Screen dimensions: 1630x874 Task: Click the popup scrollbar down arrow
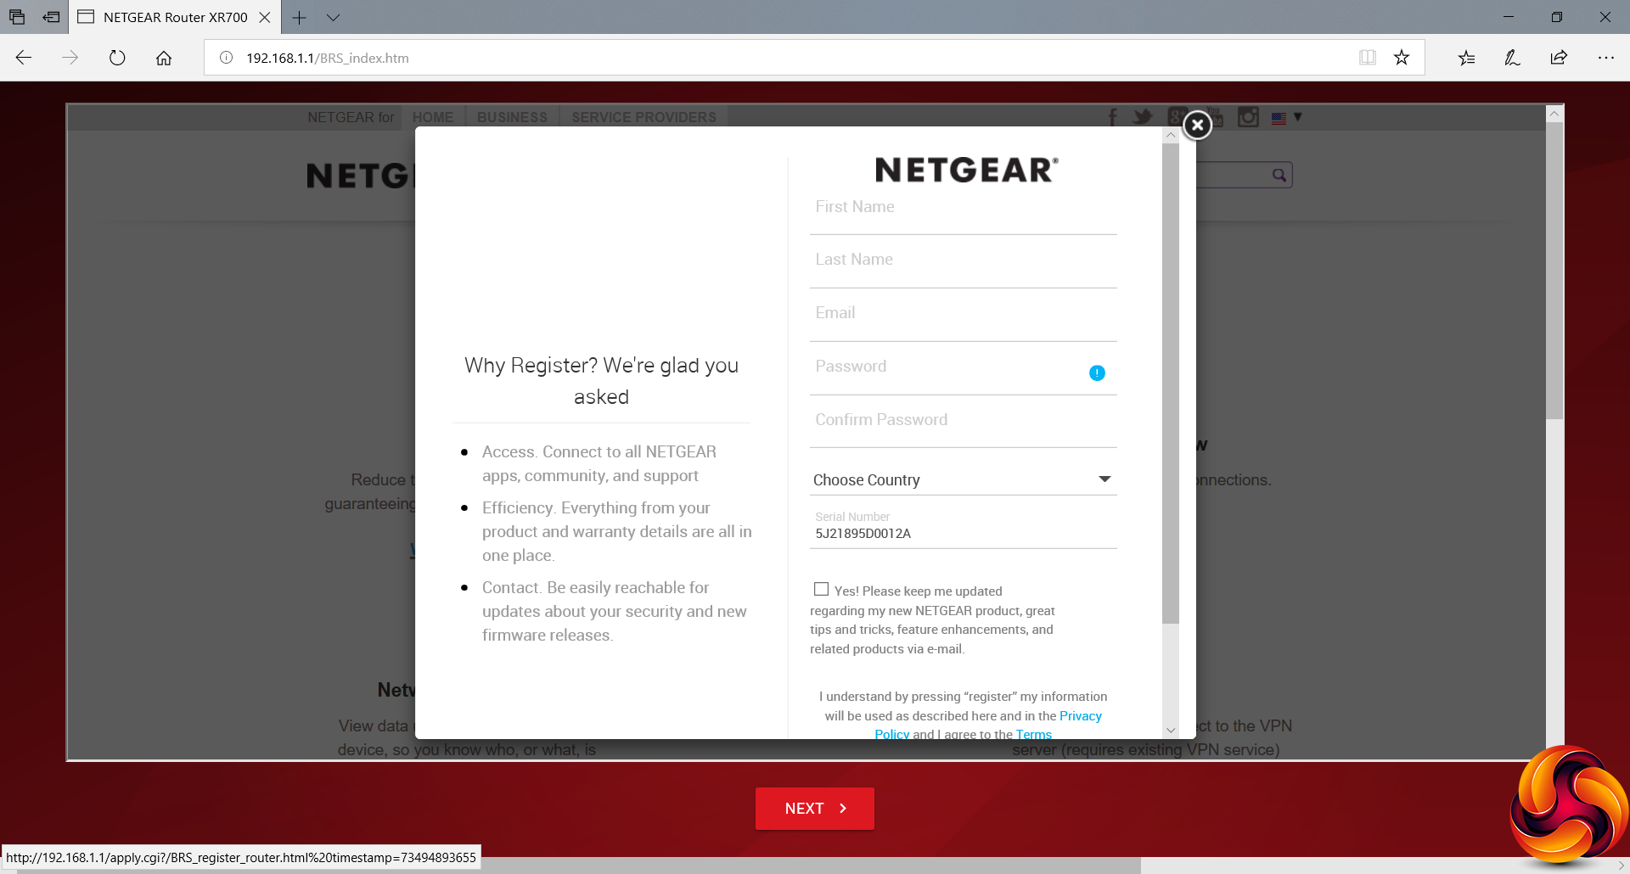point(1171,731)
